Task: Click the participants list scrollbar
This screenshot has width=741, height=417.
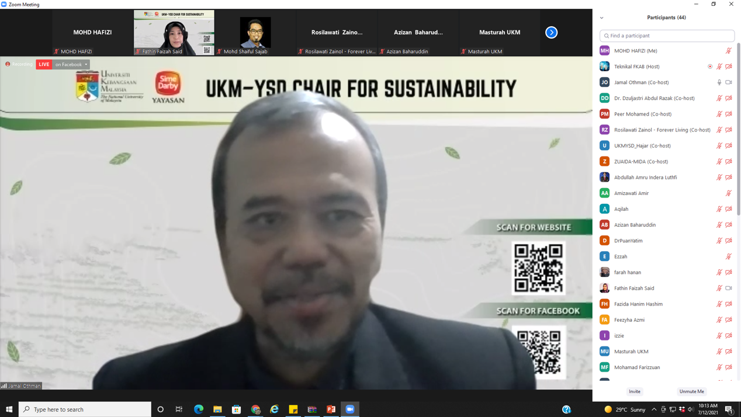Action: coord(738,128)
